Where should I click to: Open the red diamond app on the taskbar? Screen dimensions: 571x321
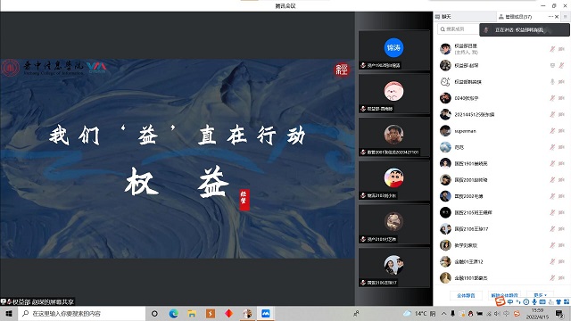[228, 313]
